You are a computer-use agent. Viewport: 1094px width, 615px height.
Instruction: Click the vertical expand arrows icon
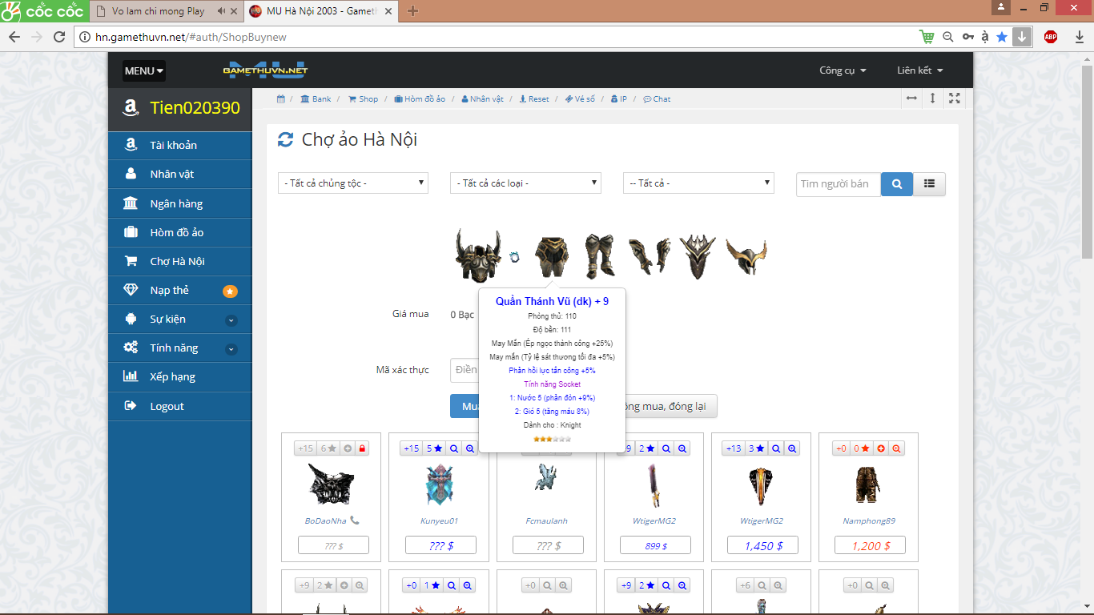933,98
